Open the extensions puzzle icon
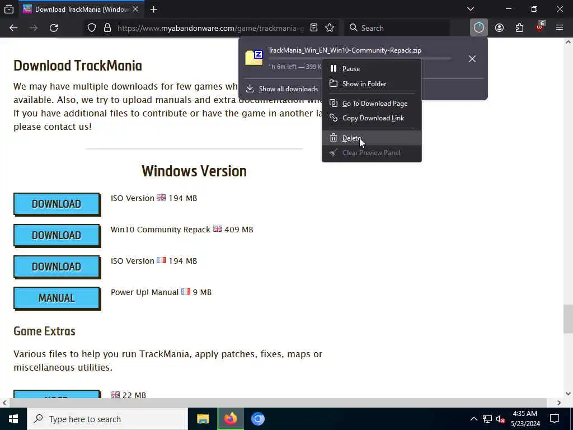This screenshot has height=430, width=573. pyautogui.click(x=519, y=28)
